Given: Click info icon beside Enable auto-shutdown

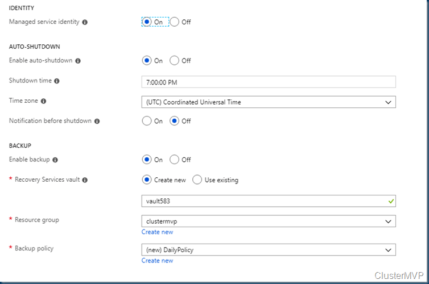Looking at the screenshot, I should [78, 61].
